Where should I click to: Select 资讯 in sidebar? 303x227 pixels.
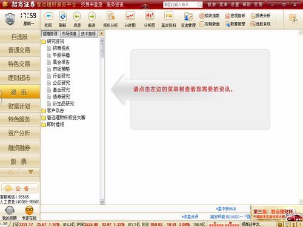[20, 92]
